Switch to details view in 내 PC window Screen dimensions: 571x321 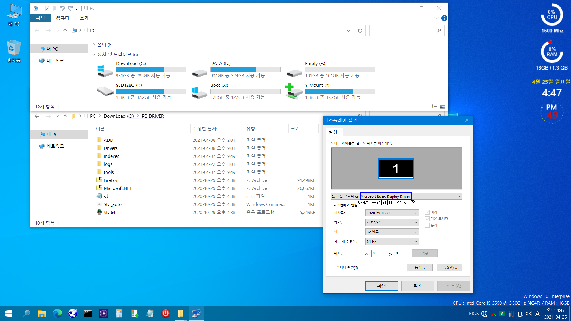434,107
